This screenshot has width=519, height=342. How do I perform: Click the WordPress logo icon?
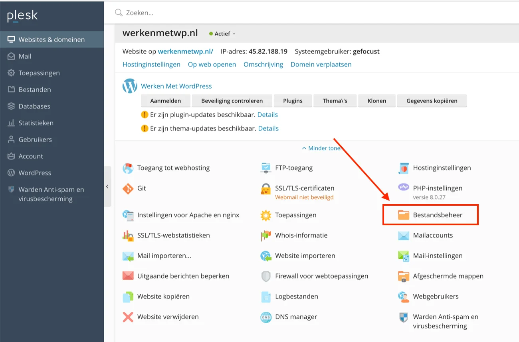(130, 86)
